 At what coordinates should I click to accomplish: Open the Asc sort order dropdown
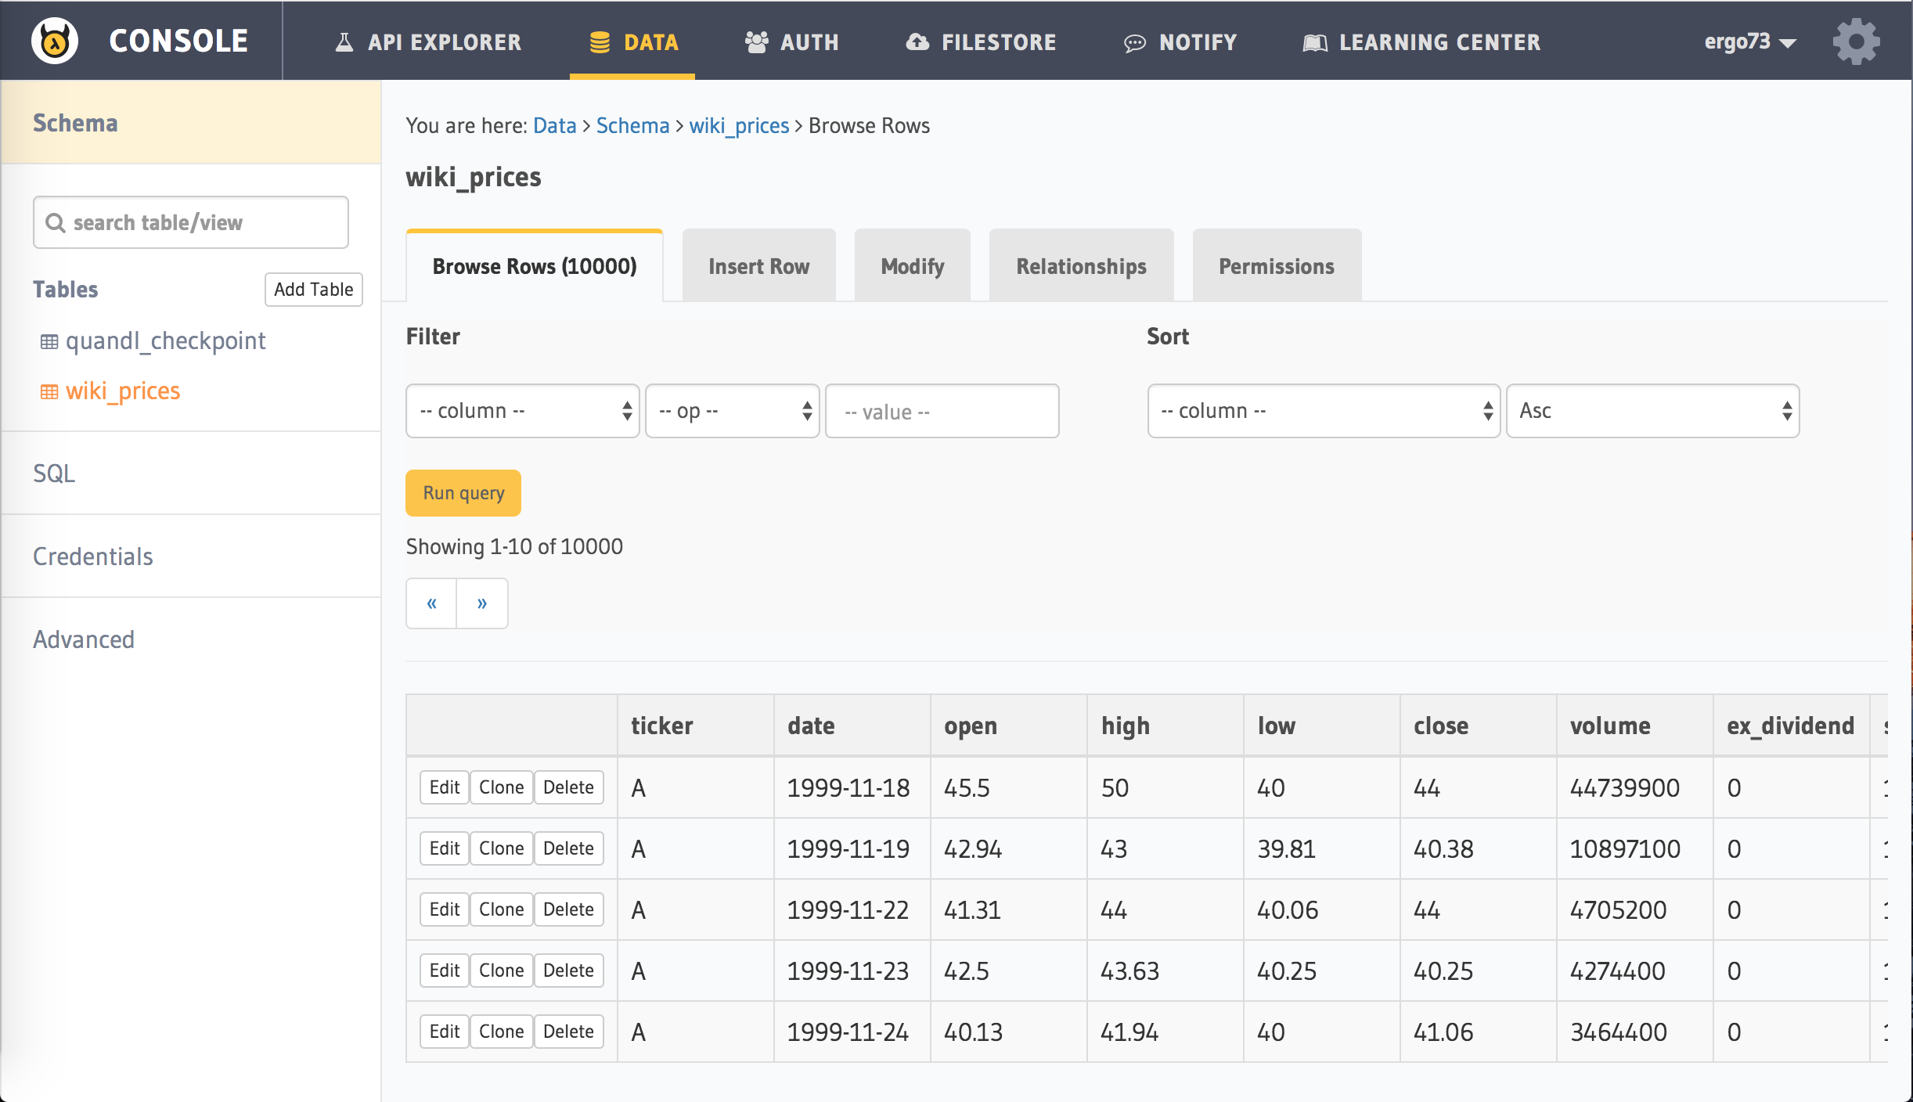click(1652, 411)
